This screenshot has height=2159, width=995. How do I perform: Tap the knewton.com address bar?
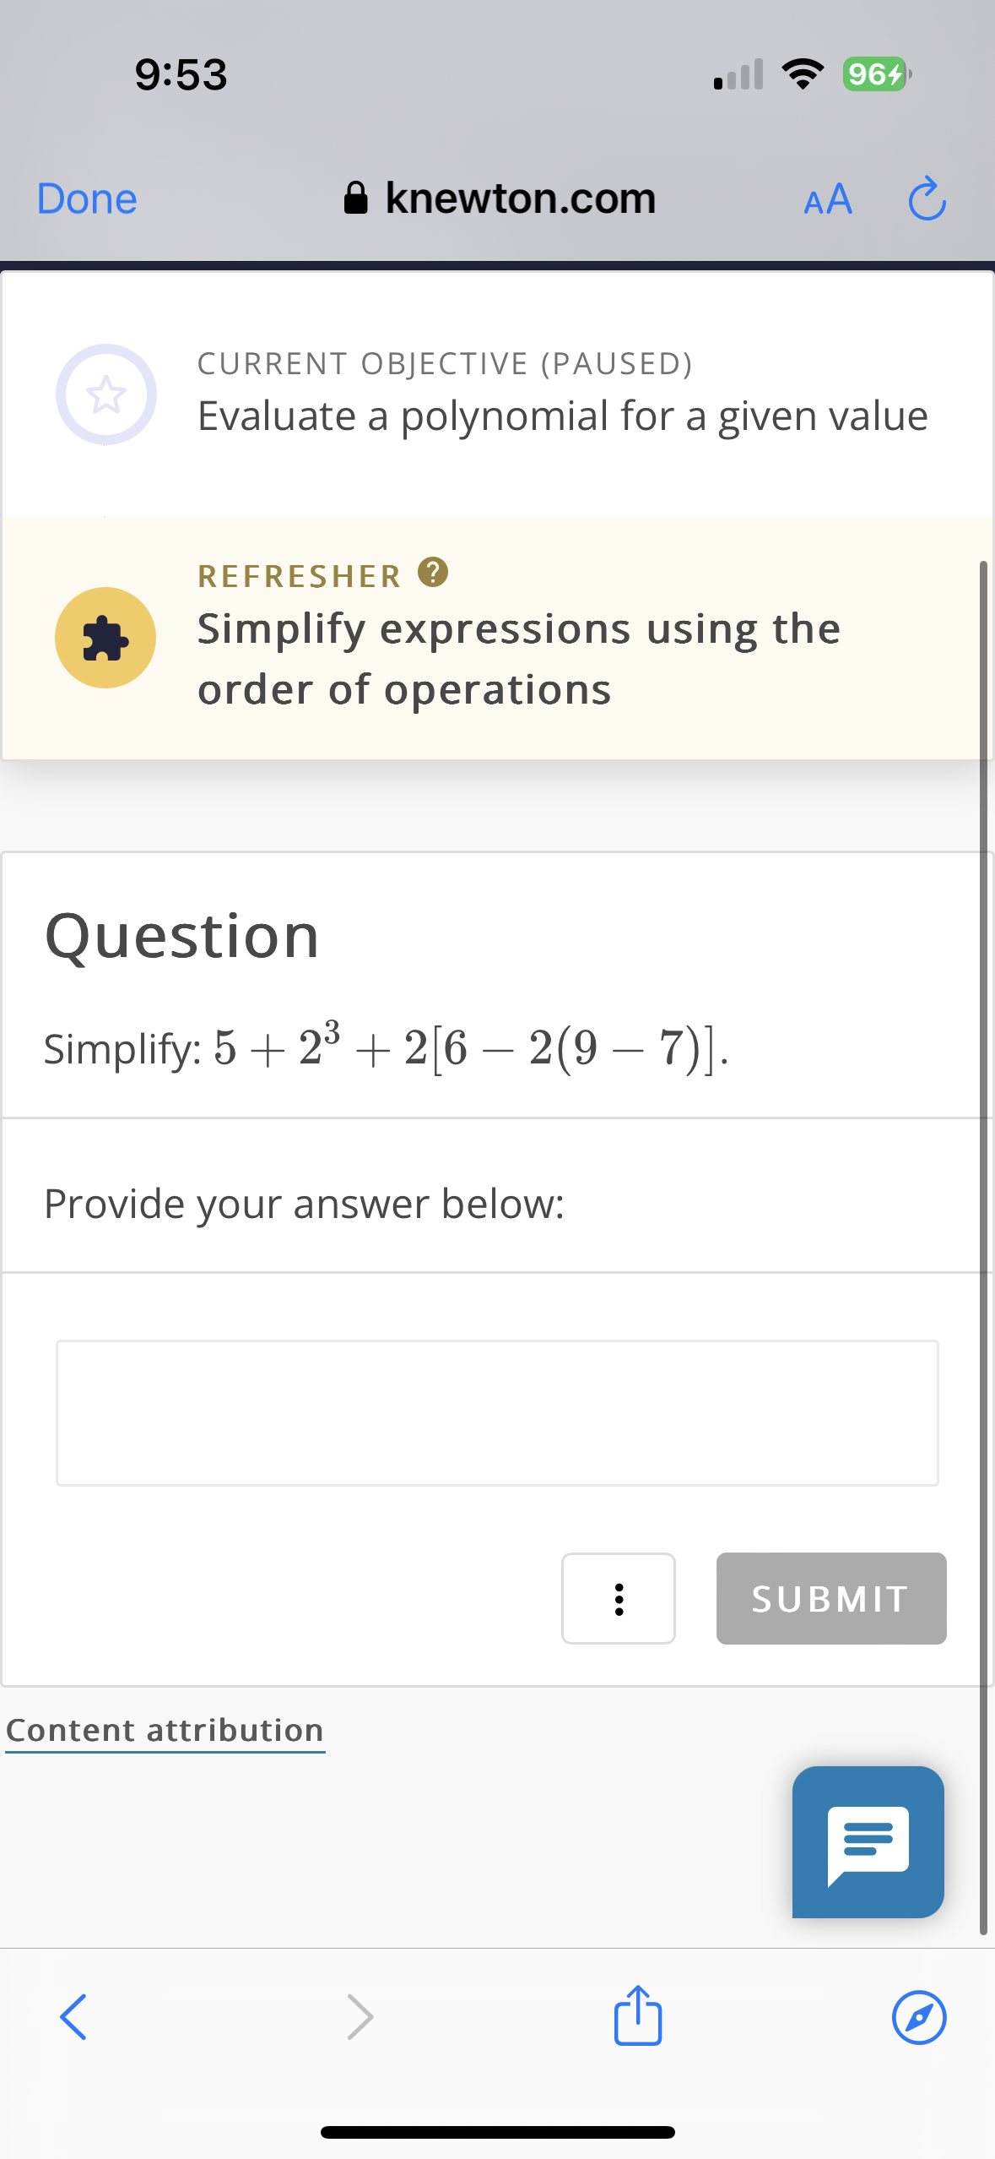point(519,197)
